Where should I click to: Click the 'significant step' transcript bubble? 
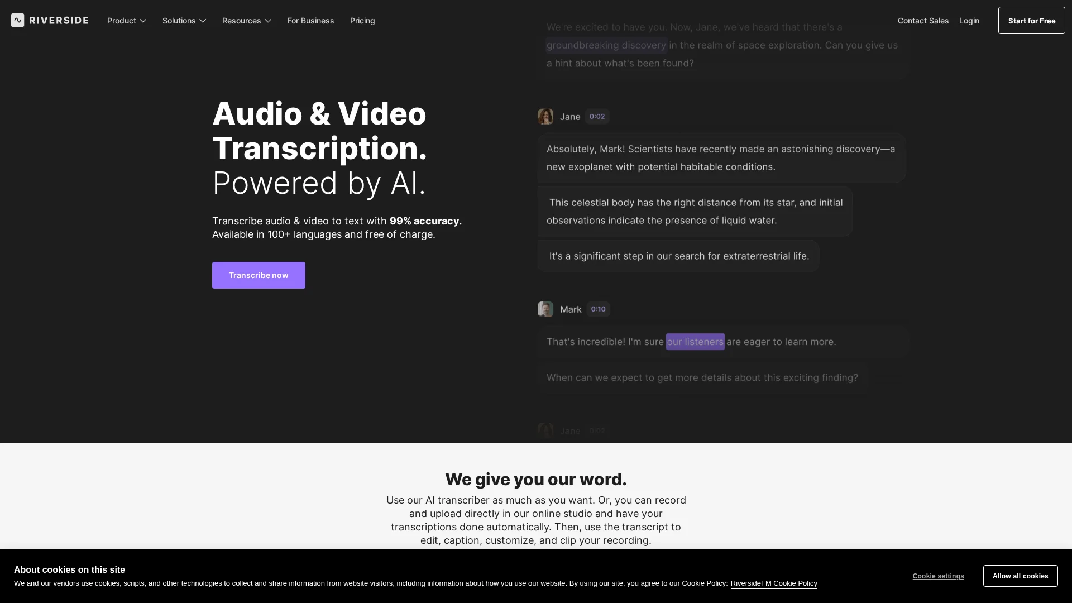[678, 256]
